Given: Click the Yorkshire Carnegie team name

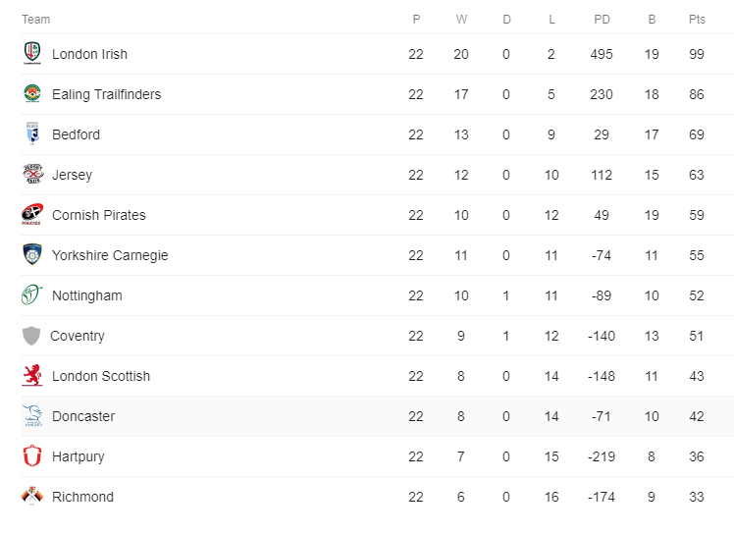Looking at the screenshot, I should click(110, 255).
